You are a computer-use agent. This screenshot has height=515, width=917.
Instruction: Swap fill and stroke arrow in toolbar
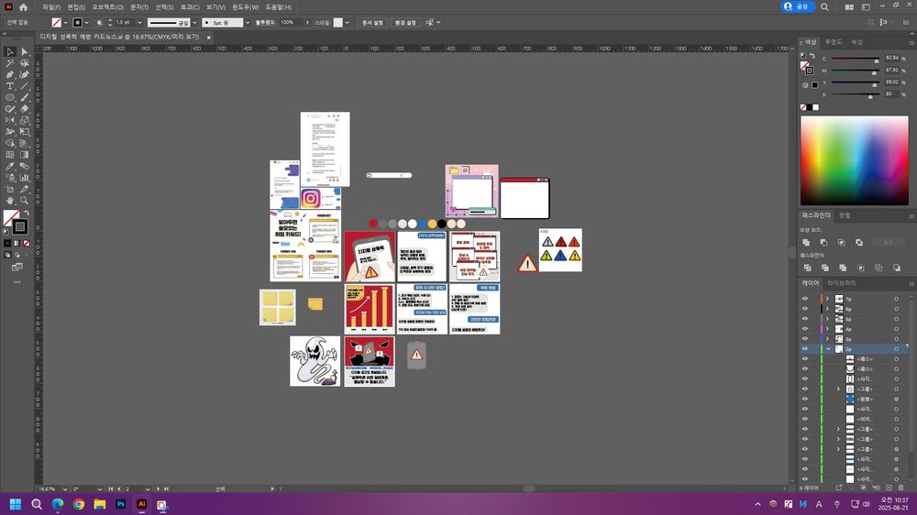click(x=27, y=213)
